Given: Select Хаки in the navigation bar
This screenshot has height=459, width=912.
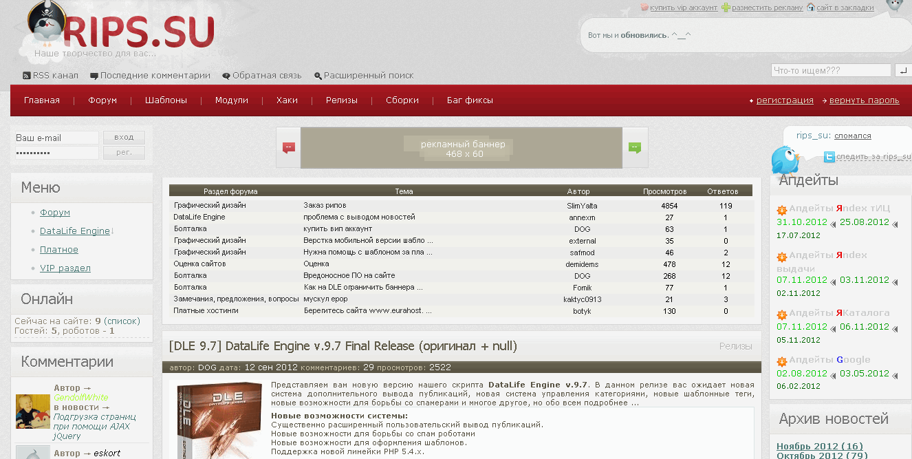Looking at the screenshot, I should pyautogui.click(x=287, y=100).
